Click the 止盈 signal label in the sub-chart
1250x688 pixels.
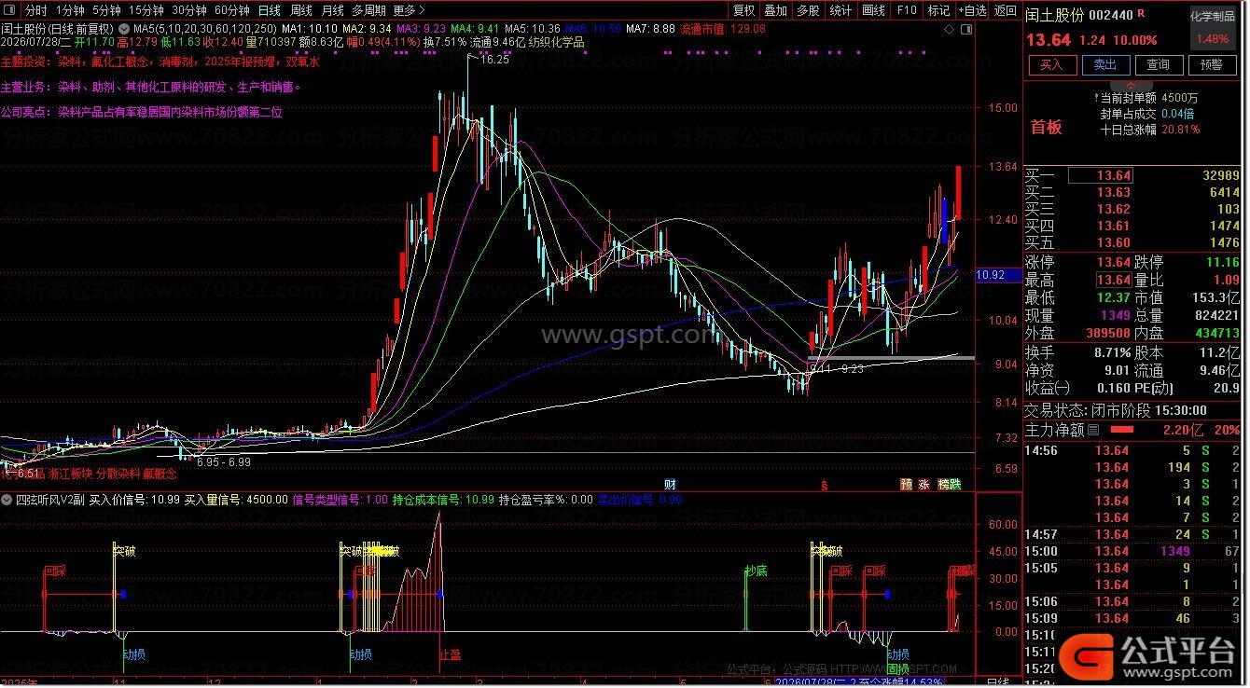(450, 654)
